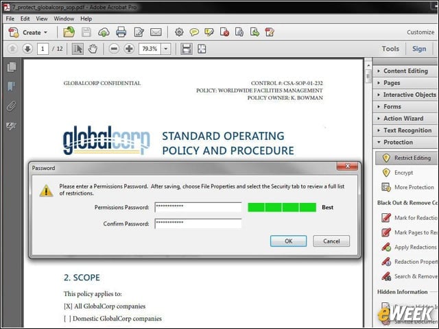Open the Bookmarks panel icon

12,86
